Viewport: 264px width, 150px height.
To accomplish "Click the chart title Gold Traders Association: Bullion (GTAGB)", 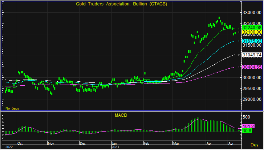I will pos(121,4).
